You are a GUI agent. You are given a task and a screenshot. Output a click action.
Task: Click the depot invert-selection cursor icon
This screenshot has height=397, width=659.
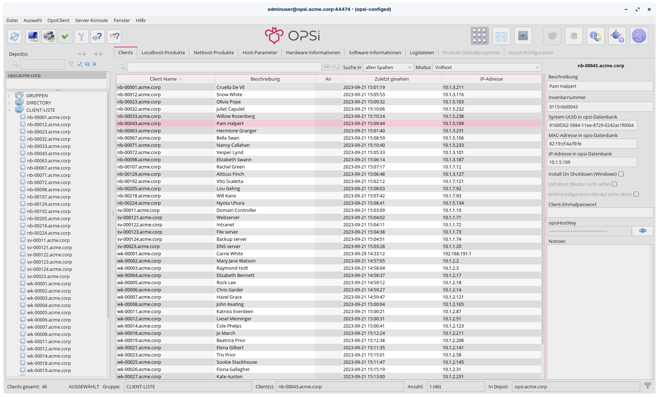[x=94, y=64]
